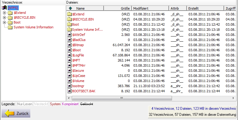This screenshot has width=238, height=120.
Task: Sort files by Erstellt column
Action: point(205,8)
